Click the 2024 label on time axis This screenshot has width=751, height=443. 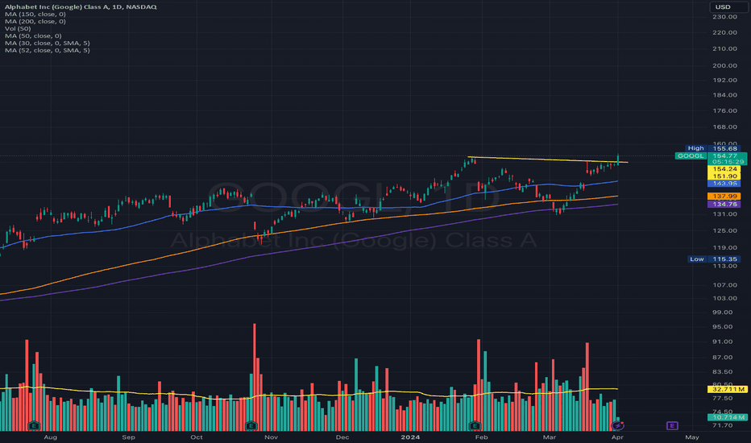coord(410,437)
